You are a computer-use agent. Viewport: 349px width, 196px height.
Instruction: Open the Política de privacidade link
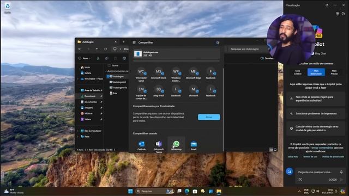pos(333,157)
